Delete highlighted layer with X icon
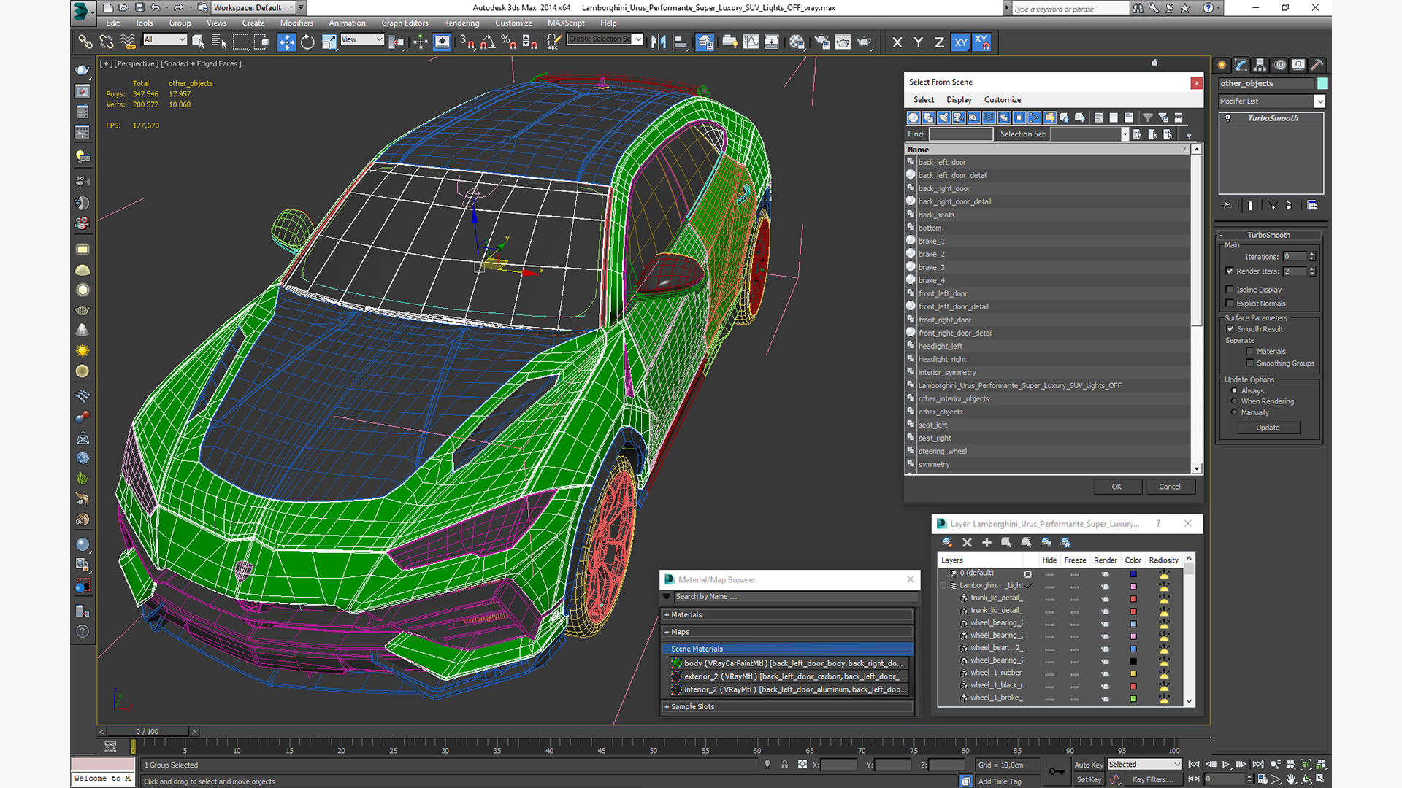 968,543
